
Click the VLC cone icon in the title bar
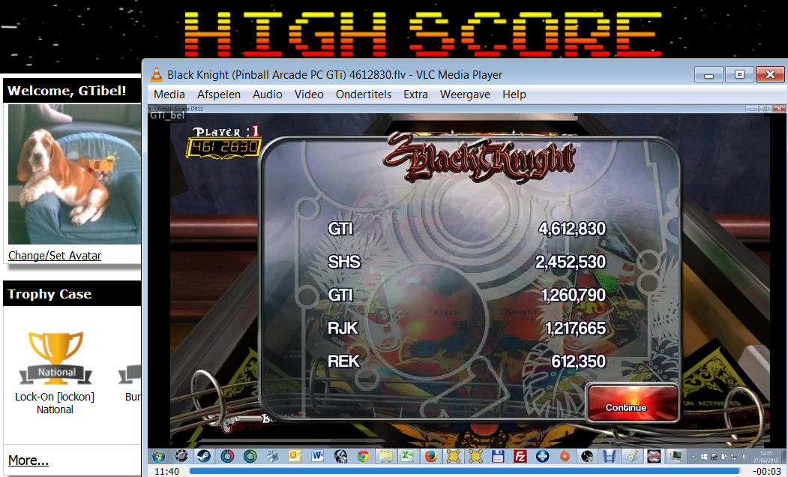[157, 74]
